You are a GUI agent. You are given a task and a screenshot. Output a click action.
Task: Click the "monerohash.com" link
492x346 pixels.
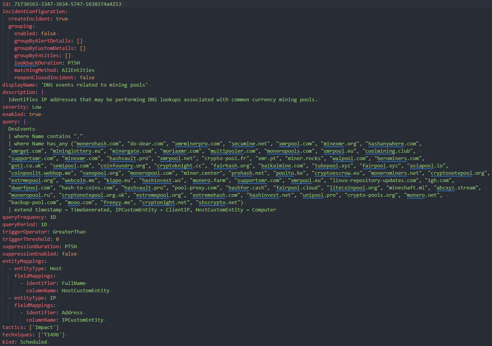click(97, 143)
